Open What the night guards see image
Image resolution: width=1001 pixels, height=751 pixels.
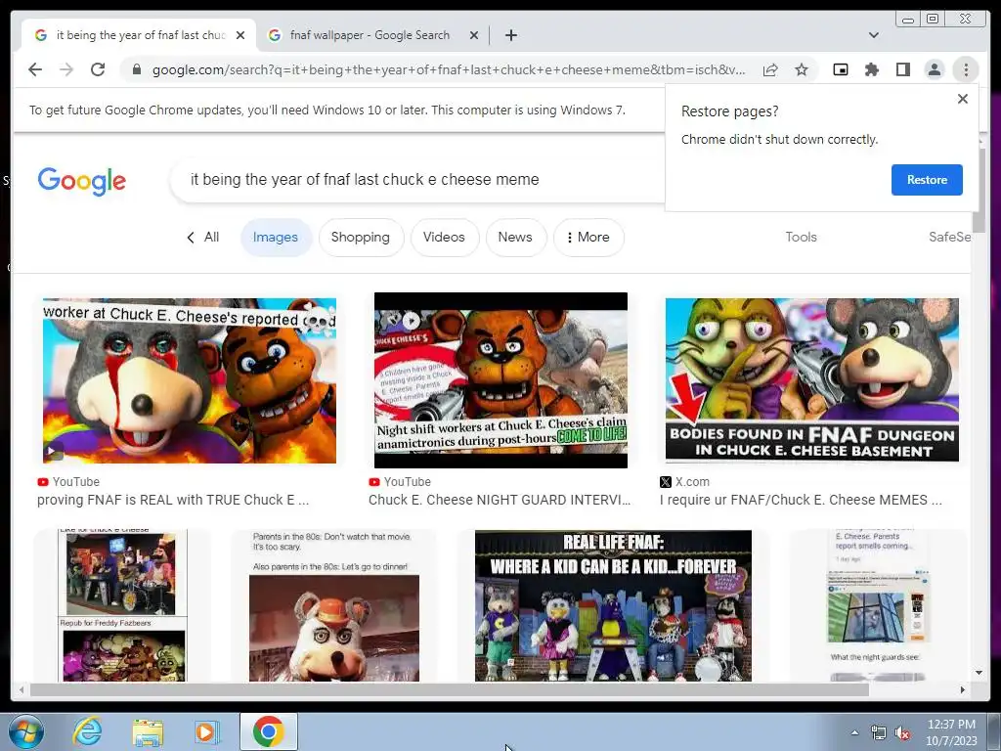click(x=878, y=605)
